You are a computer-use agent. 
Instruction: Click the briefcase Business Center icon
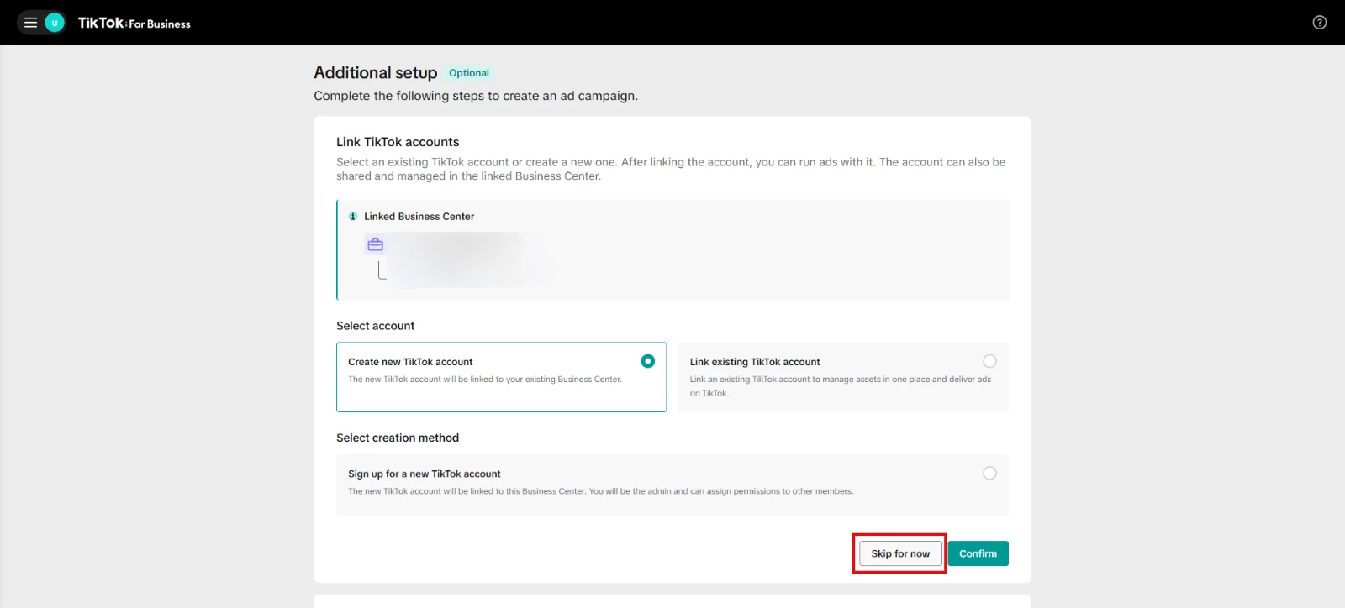coord(375,244)
